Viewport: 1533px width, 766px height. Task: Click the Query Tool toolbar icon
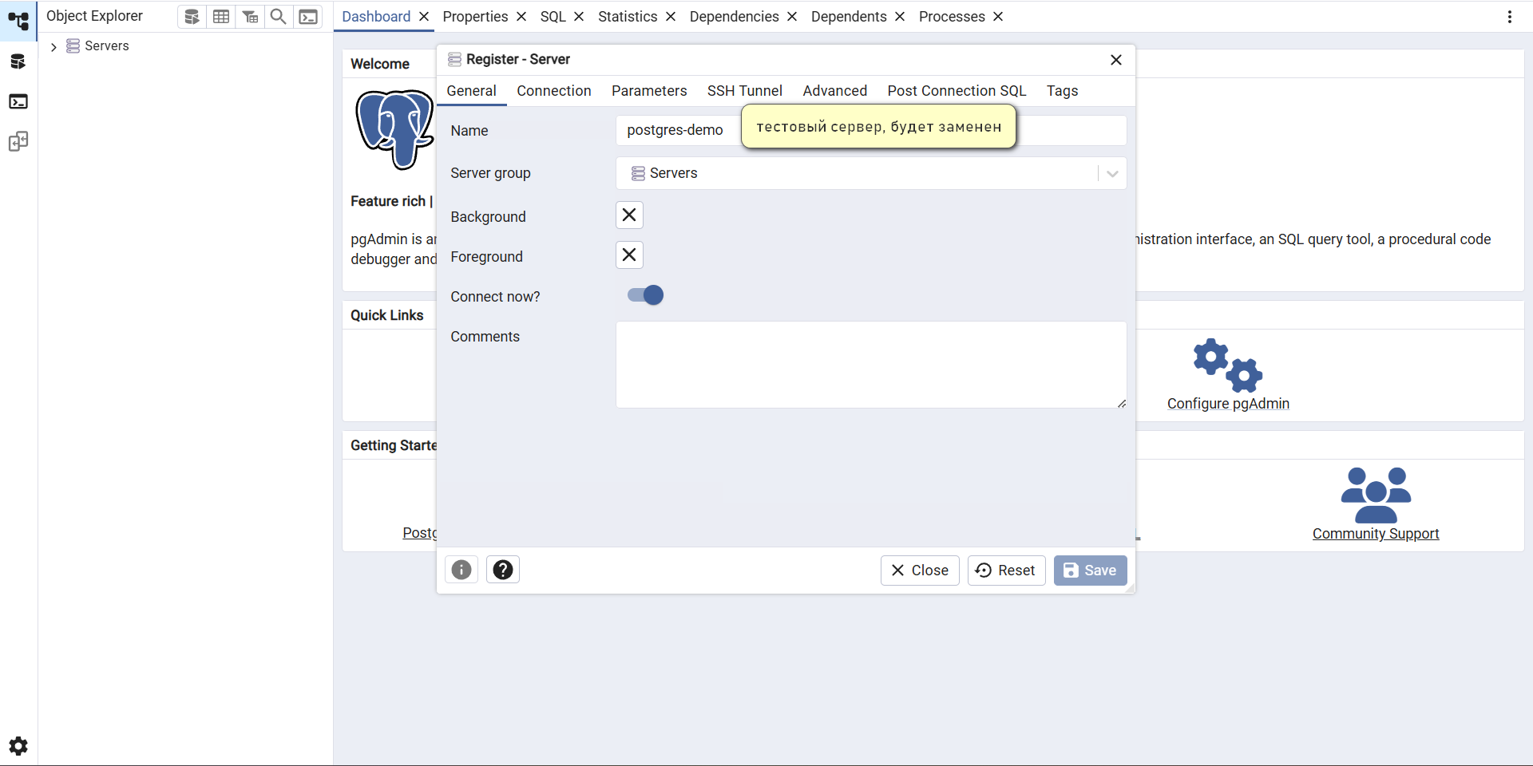[192, 17]
